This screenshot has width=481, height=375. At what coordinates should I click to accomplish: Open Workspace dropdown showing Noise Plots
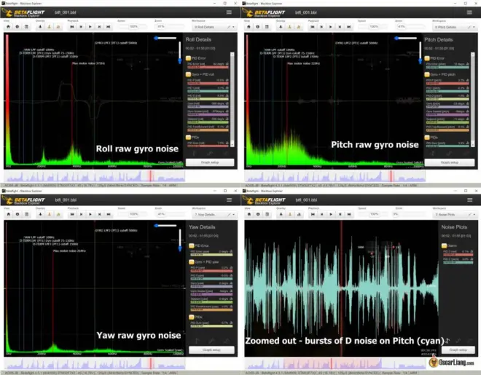pos(455,215)
